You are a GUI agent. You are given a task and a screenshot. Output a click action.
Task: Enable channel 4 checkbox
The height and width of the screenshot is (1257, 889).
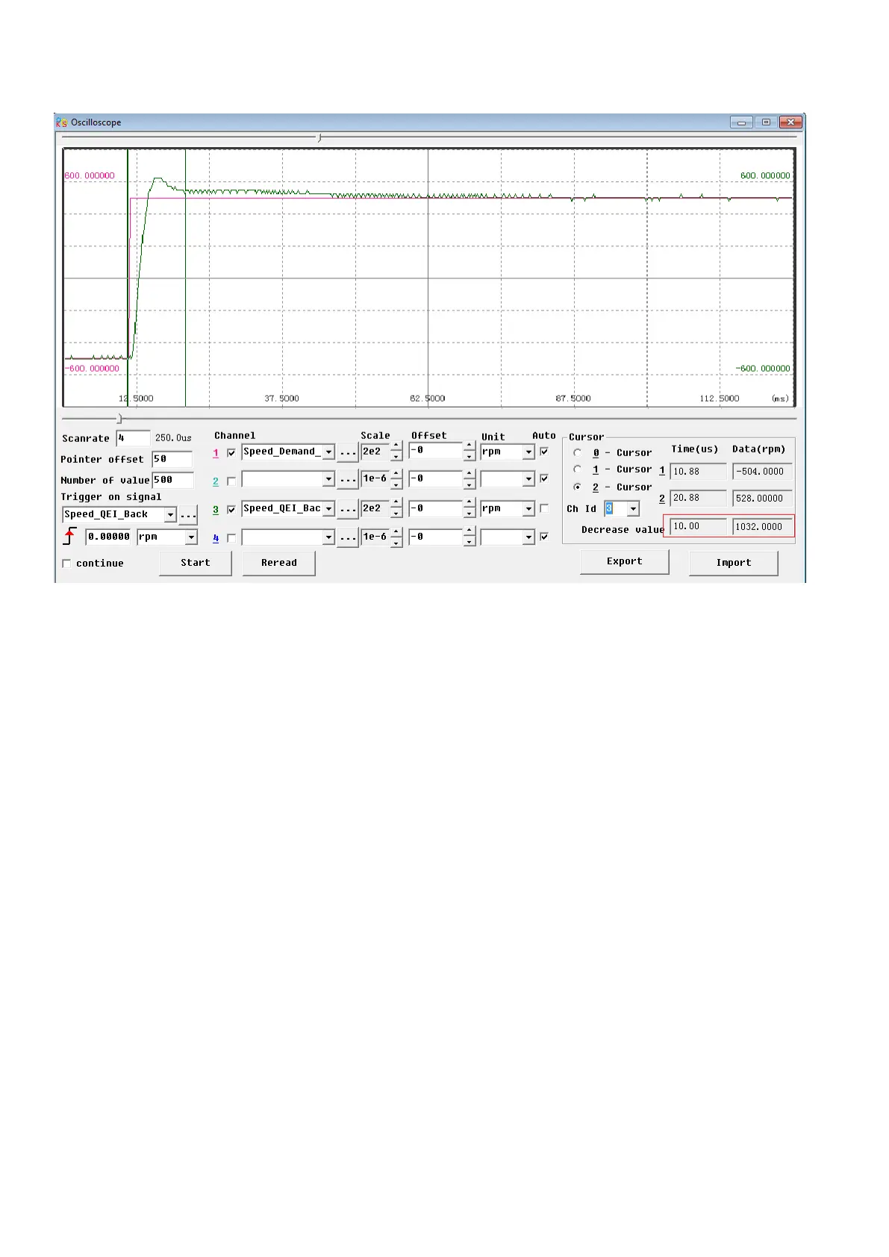pos(231,537)
